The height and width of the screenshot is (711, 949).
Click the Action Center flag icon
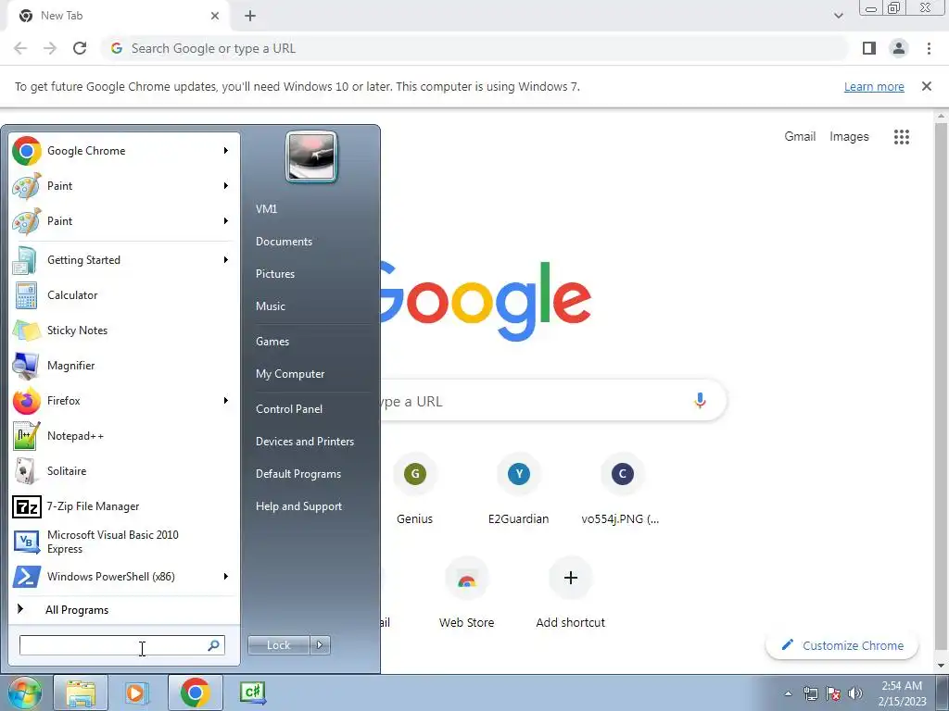[833, 693]
